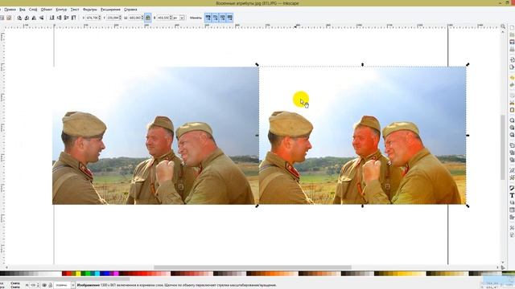Ungroup selected objects
This screenshot has height=289, width=515.
coord(512,177)
